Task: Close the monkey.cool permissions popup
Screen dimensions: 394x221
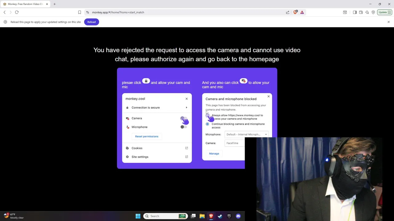Action: [x=187, y=99]
